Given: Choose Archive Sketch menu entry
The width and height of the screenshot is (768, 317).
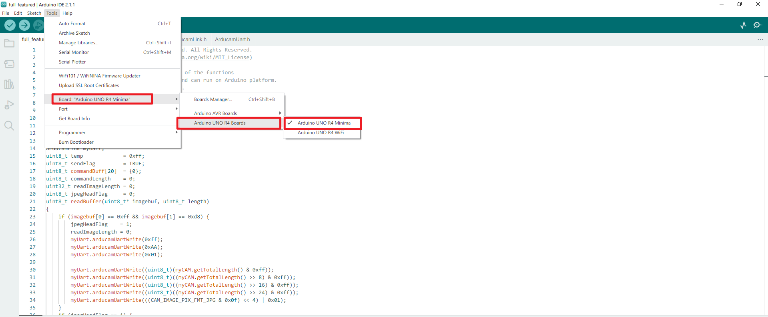Looking at the screenshot, I should coord(113,33).
